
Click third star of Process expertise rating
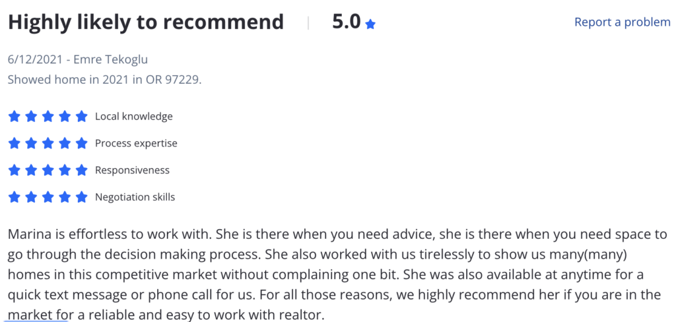(48, 143)
